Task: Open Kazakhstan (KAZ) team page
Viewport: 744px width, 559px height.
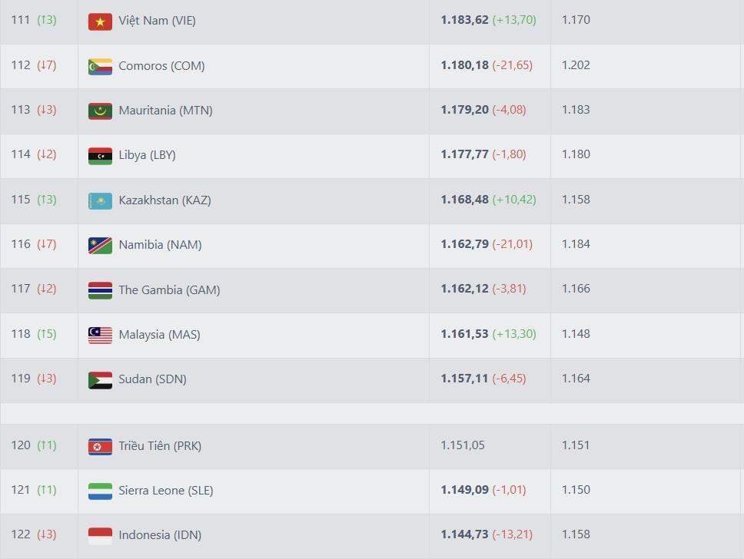Action: [x=164, y=200]
